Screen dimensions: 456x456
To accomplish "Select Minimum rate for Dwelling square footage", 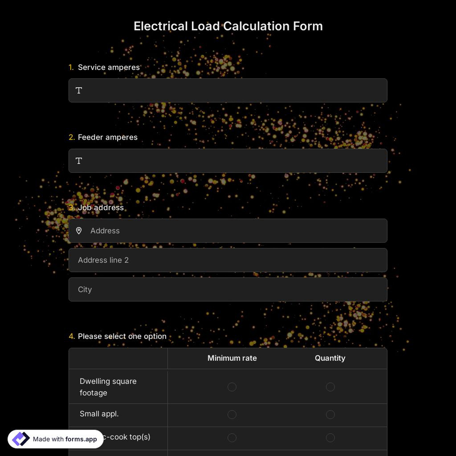I will click(232, 387).
